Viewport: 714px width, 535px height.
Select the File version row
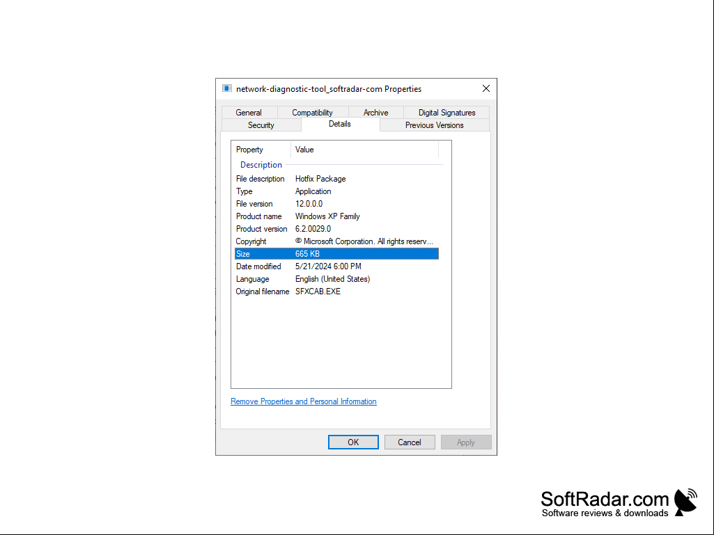[x=336, y=204]
